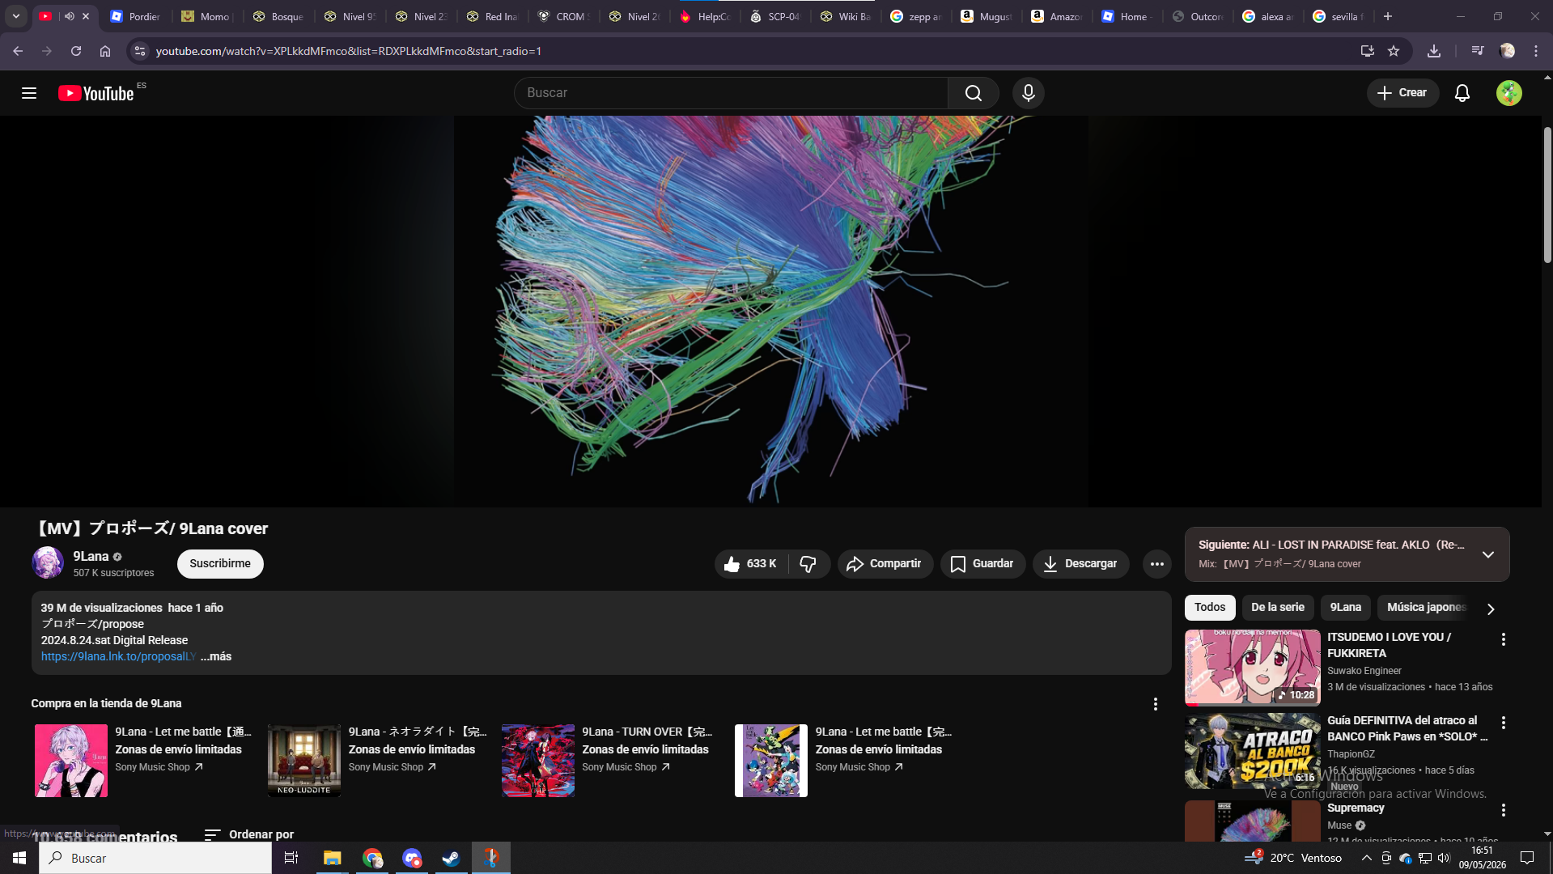The height and width of the screenshot is (874, 1553).
Task: Click the YouTube search input field
Action: pyautogui.click(x=731, y=93)
